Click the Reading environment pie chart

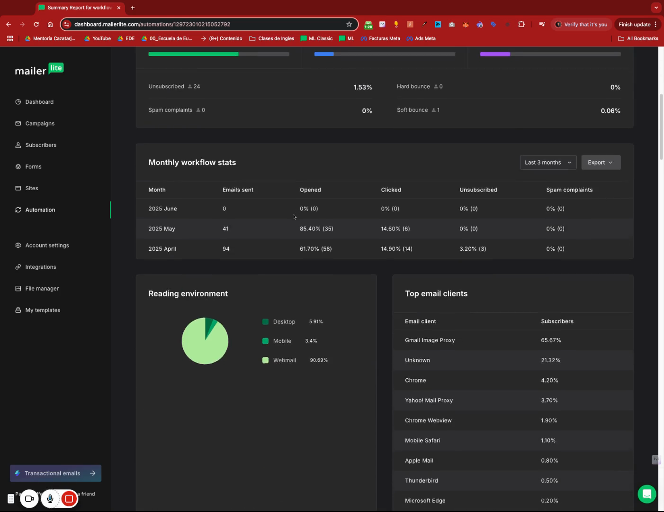pyautogui.click(x=205, y=341)
